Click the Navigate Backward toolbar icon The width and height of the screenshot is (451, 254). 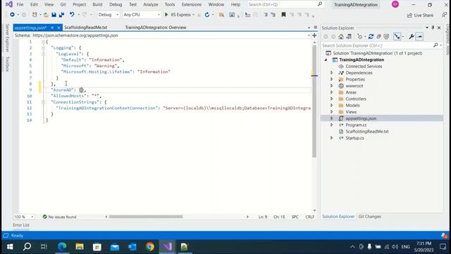(12, 14)
